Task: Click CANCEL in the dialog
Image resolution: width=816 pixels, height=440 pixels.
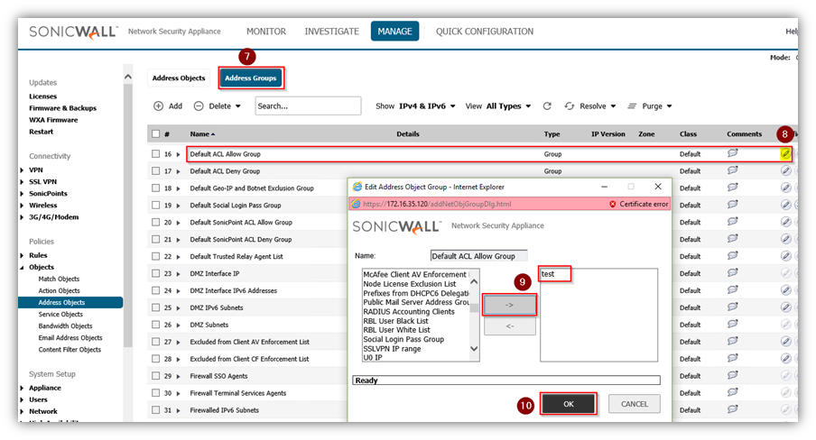Action: (x=634, y=404)
